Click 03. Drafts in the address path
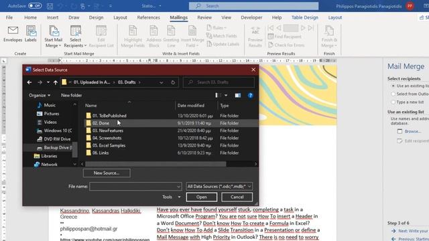Viewport: 429px width, 241px height. click(x=127, y=82)
